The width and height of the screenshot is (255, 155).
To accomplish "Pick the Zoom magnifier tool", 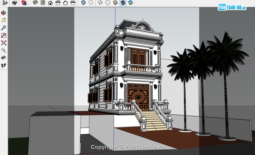I will pos(3,28).
